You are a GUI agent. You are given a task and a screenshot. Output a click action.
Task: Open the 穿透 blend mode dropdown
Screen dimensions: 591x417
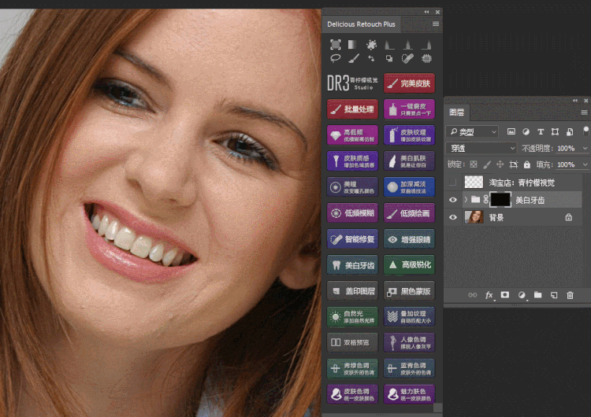481,148
